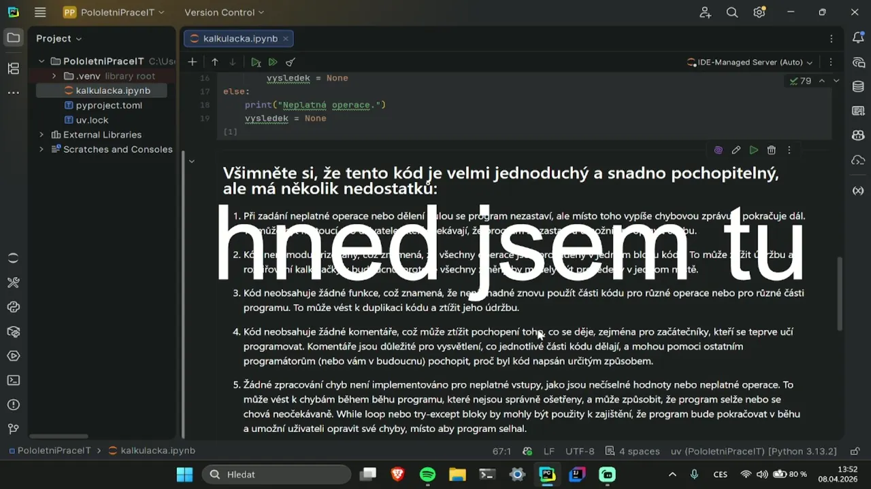This screenshot has height=489, width=871.
Task: Click the LF line separator widget
Action: pos(549,451)
